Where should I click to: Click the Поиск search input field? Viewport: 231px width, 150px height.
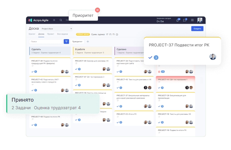click(45, 41)
